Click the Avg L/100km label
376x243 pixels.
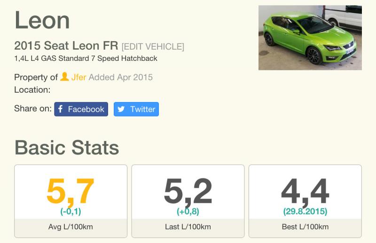pos(70,227)
